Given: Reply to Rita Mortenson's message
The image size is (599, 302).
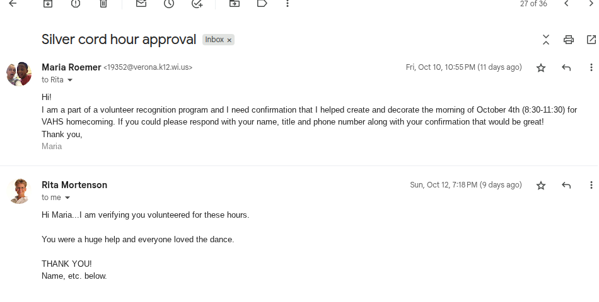Looking at the screenshot, I should click(x=566, y=185).
